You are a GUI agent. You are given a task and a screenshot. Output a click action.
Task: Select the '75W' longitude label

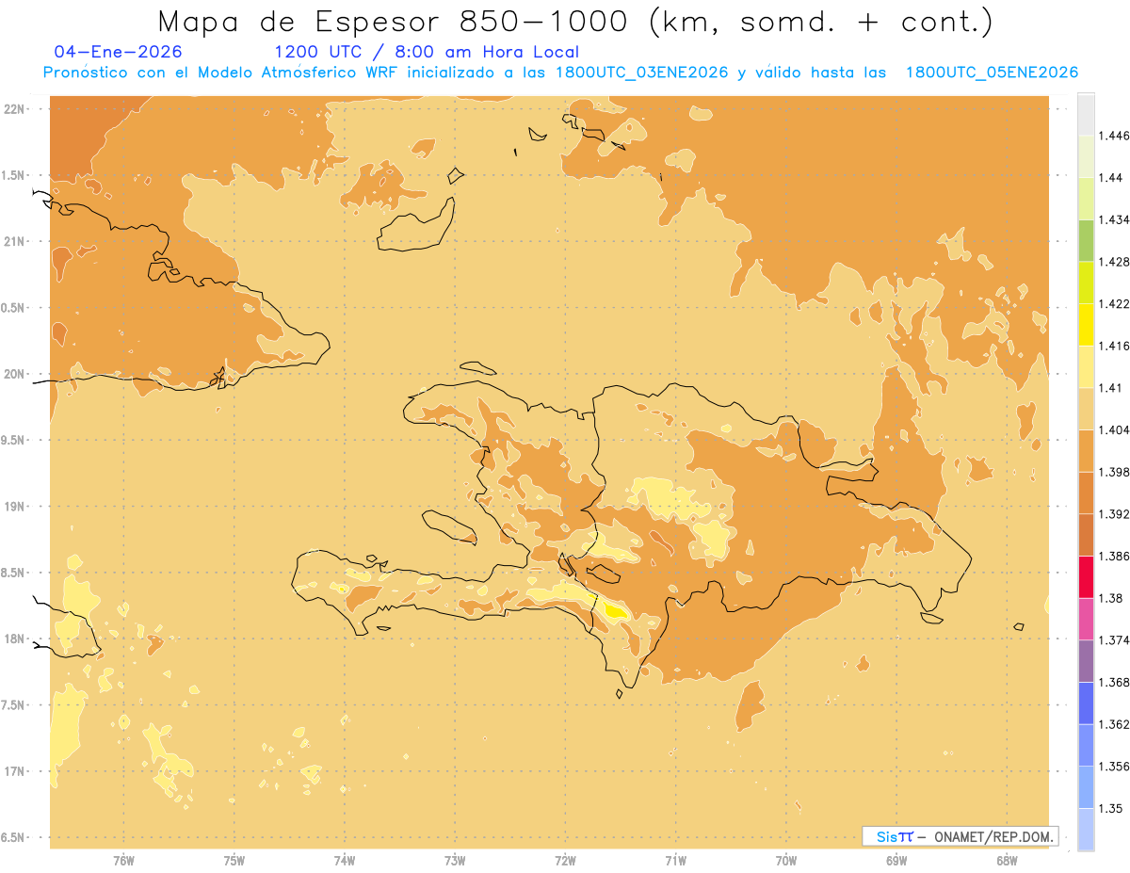click(234, 860)
